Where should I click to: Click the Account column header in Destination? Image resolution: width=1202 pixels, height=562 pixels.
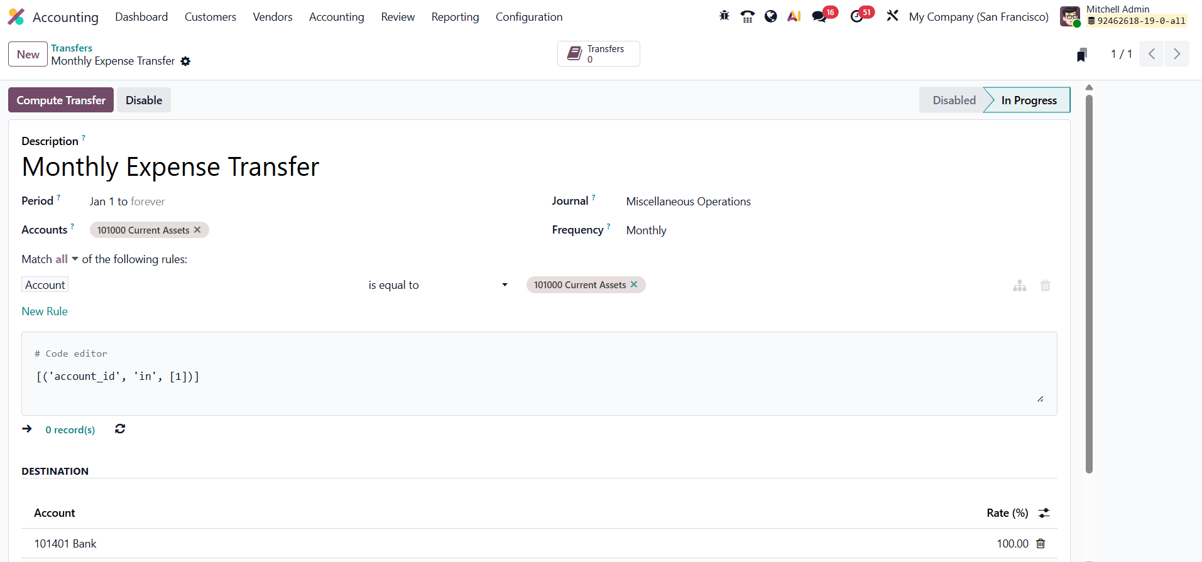[x=55, y=513]
